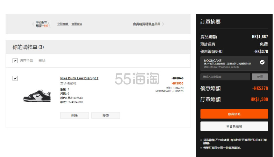Screen dimensions: 274x157
Task: Click the 貨品總額 amount HK$1,887
Action: tap(260, 37)
